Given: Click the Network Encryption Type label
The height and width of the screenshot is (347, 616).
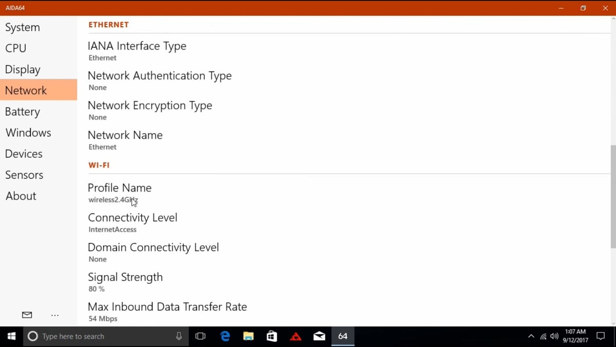Looking at the screenshot, I should [150, 105].
